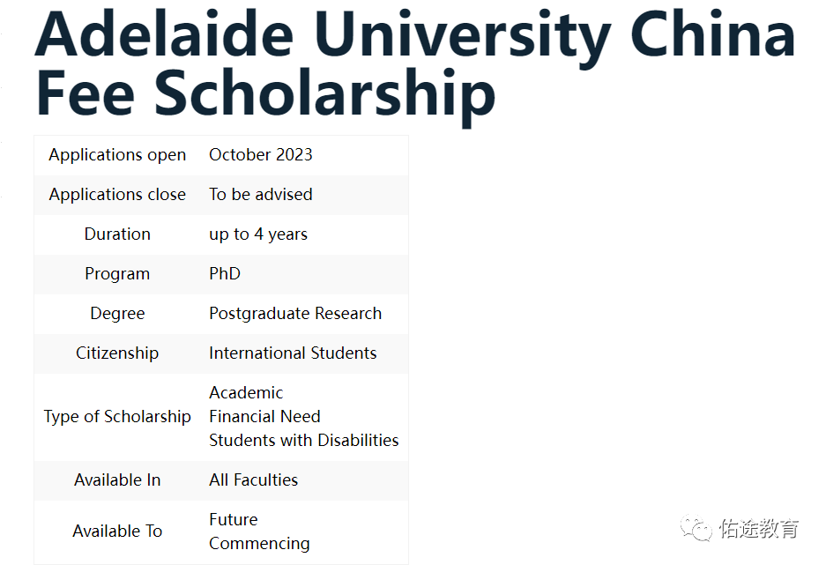Select the Applications close label

(x=117, y=194)
